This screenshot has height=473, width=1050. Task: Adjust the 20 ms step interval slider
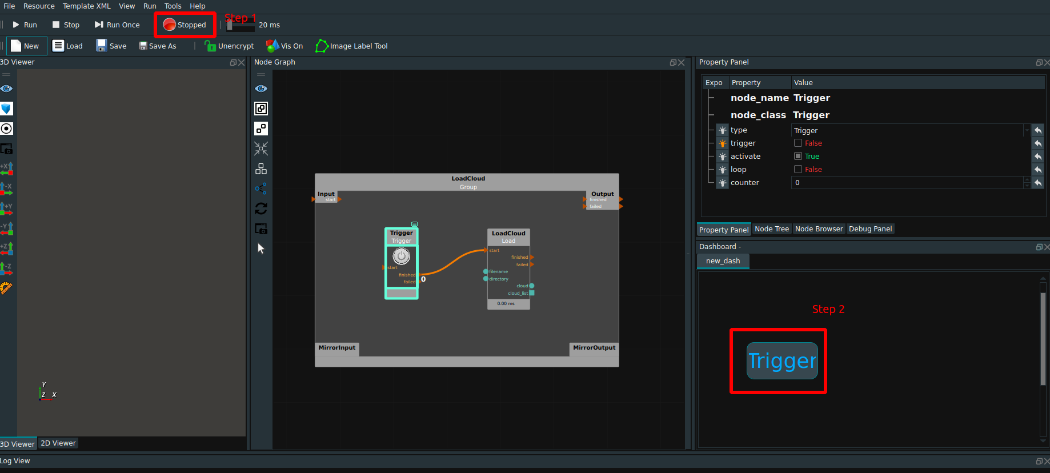[x=241, y=26]
